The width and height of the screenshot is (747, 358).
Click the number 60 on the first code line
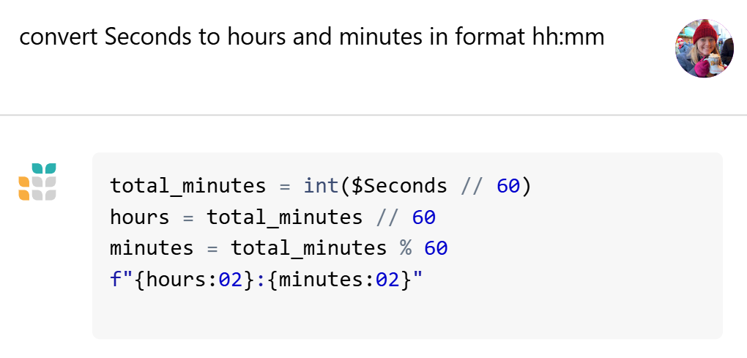tap(508, 186)
